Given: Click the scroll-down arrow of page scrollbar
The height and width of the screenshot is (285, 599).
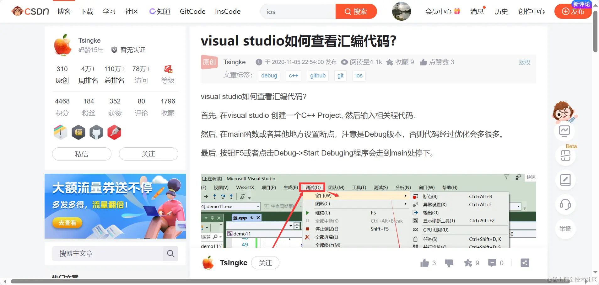Looking at the screenshot, I should point(595,272).
